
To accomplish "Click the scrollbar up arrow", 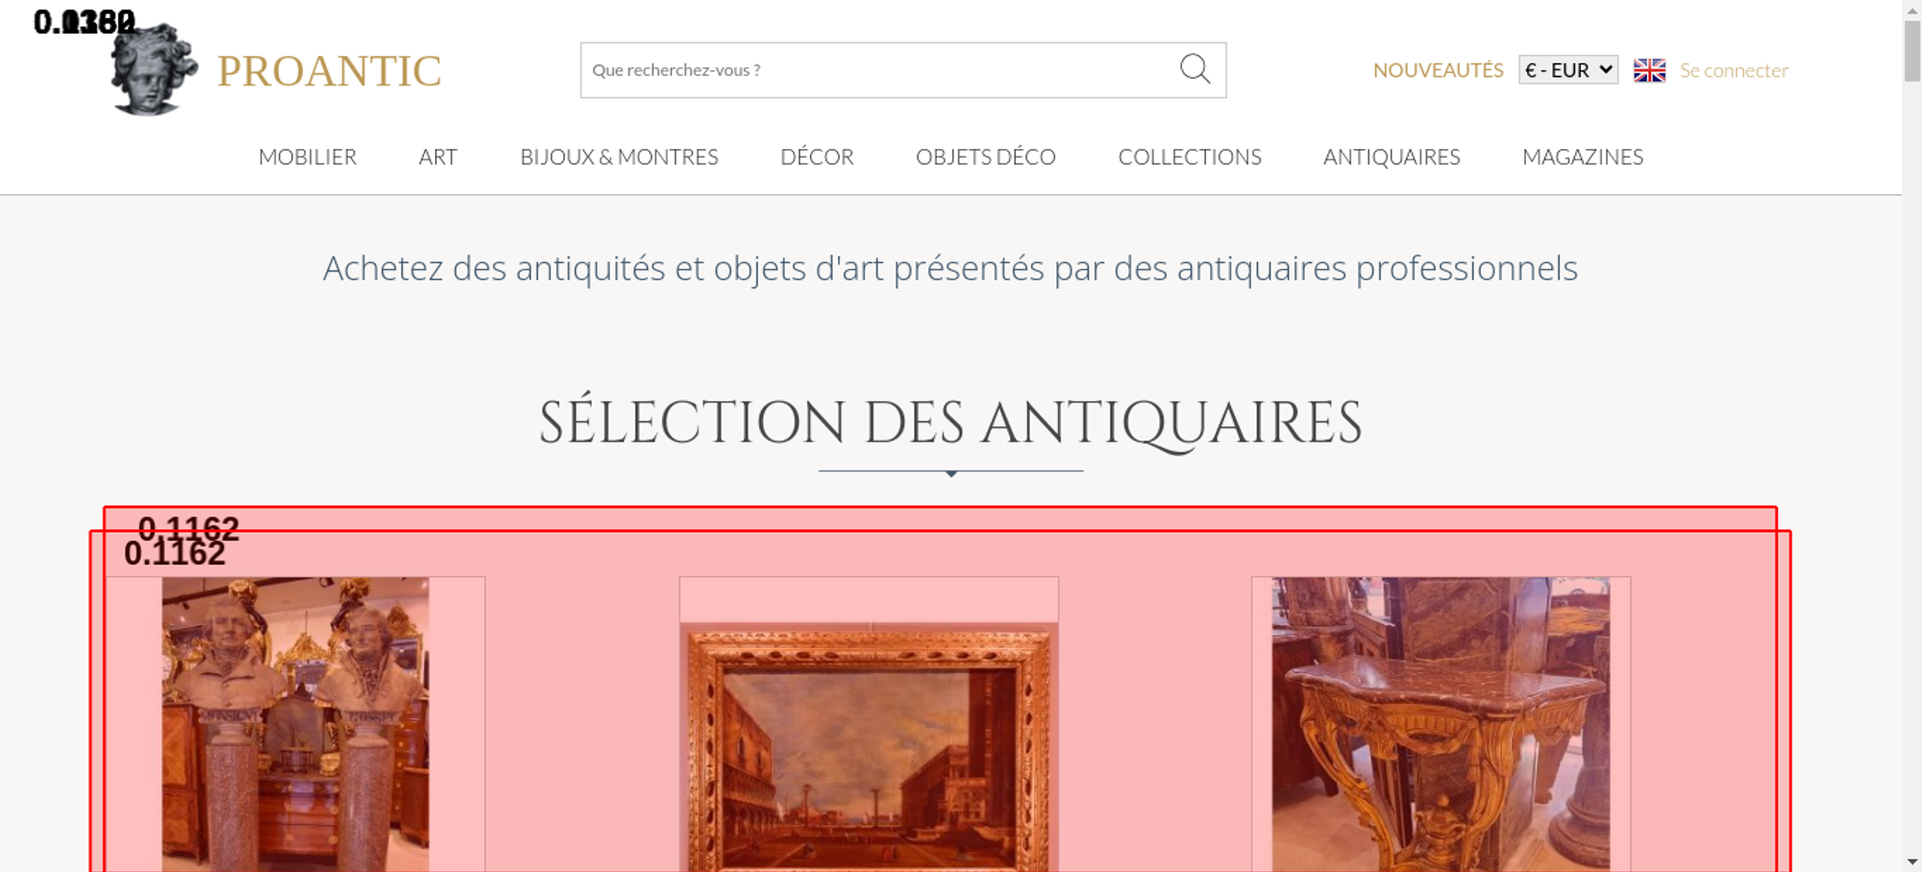I will point(1912,9).
